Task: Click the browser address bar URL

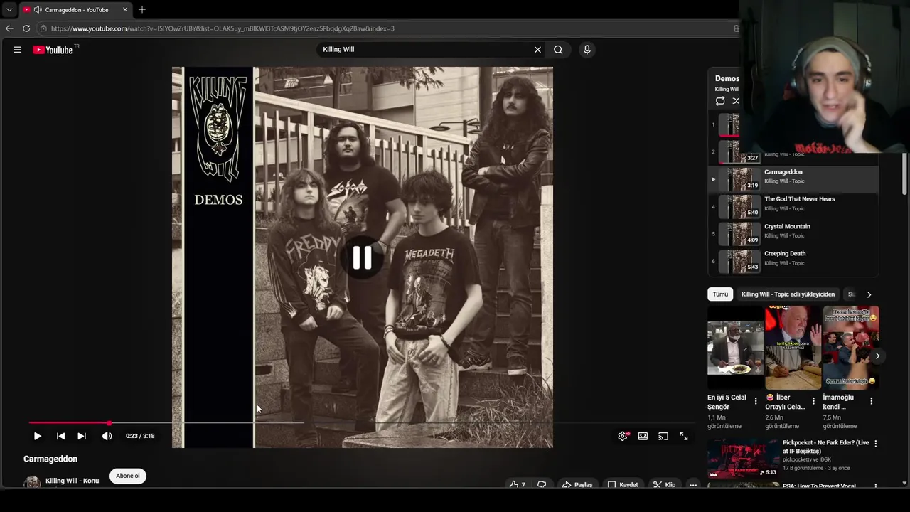Action: point(223,28)
